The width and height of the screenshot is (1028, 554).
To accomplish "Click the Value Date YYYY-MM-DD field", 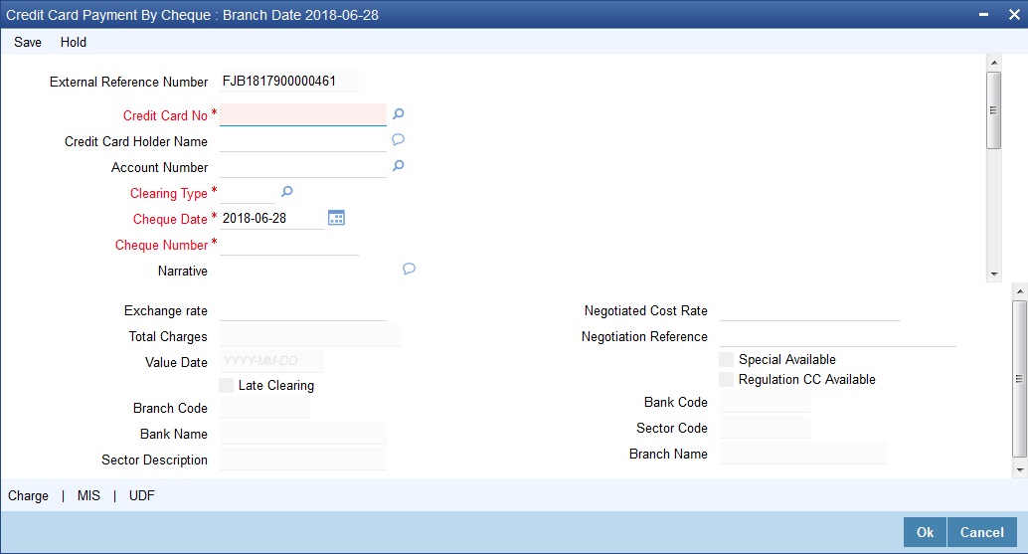I will coord(271,361).
